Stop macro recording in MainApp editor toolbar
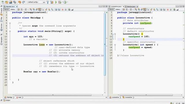Screen dimensions: 185x104 tap(66, 10)
